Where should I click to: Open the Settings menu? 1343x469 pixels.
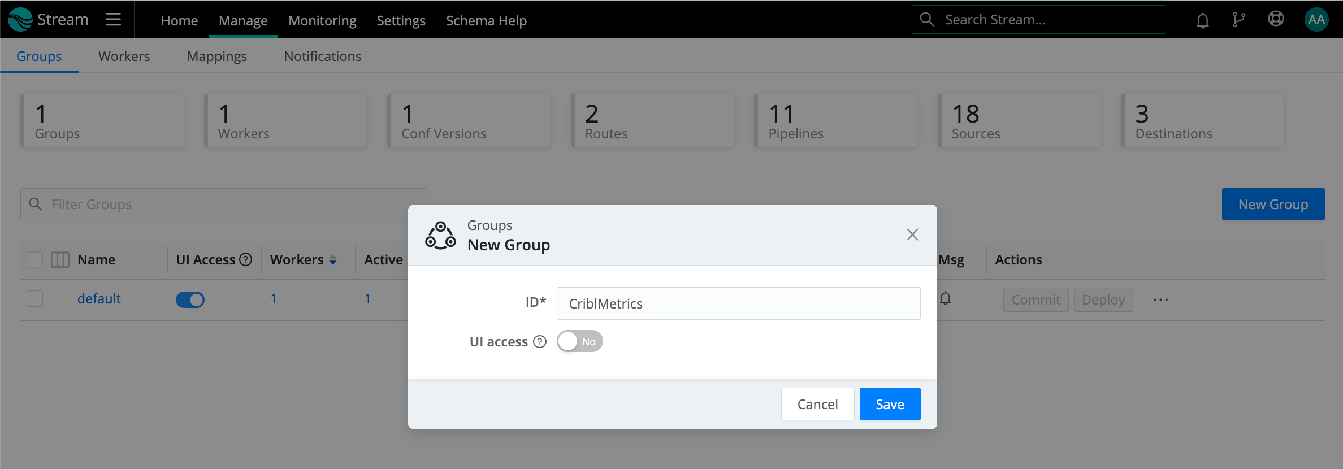tap(401, 20)
